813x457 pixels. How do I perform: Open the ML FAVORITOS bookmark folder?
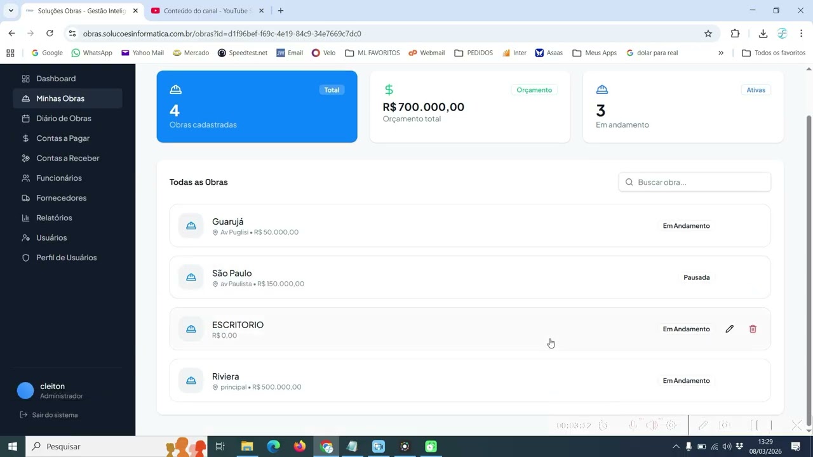click(372, 53)
